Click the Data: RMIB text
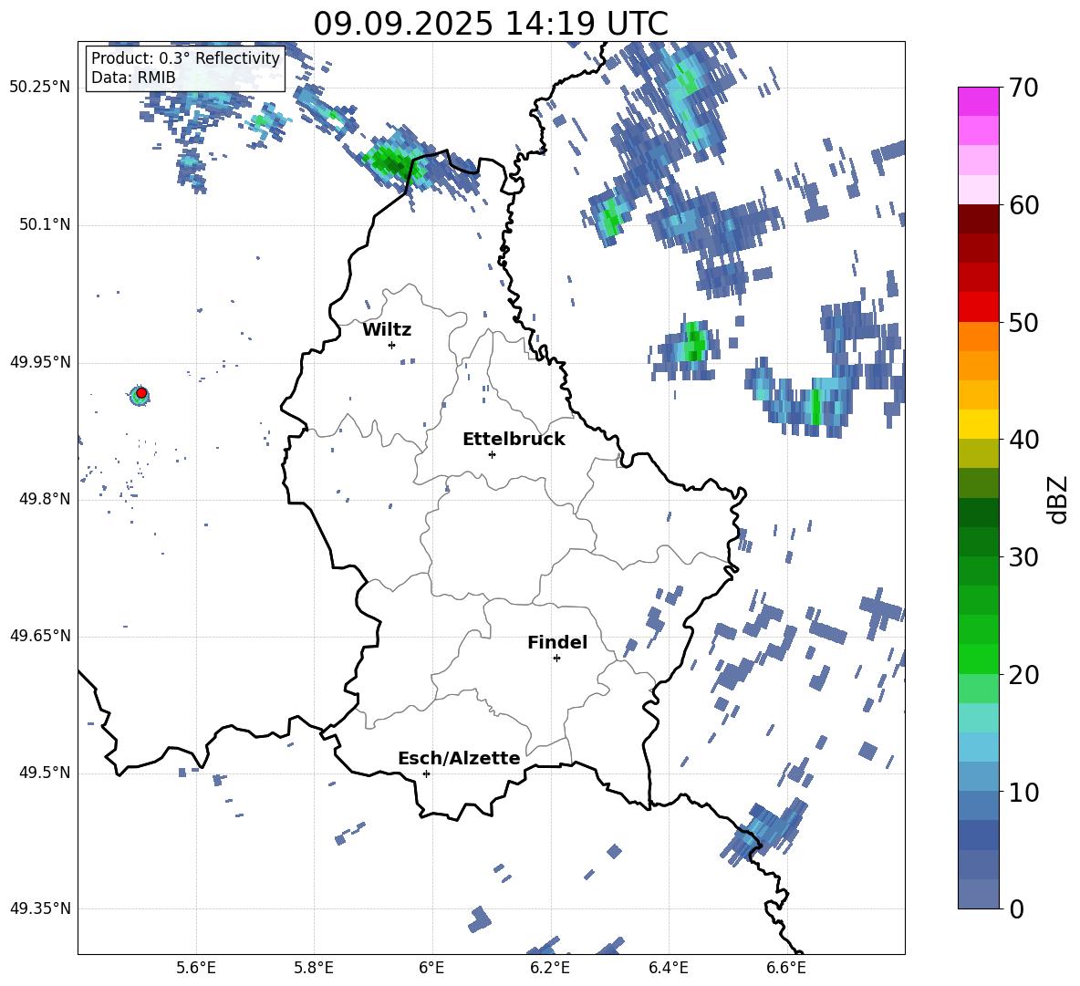Viewport: 1080px width, 986px height. pos(133,78)
